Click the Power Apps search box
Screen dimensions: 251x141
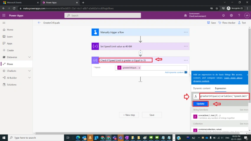click(x=102, y=16)
